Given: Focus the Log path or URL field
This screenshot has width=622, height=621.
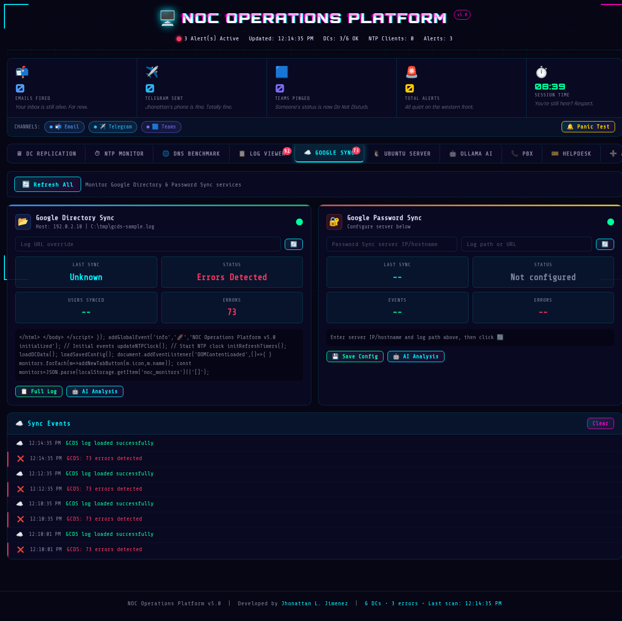Looking at the screenshot, I should click(527, 244).
